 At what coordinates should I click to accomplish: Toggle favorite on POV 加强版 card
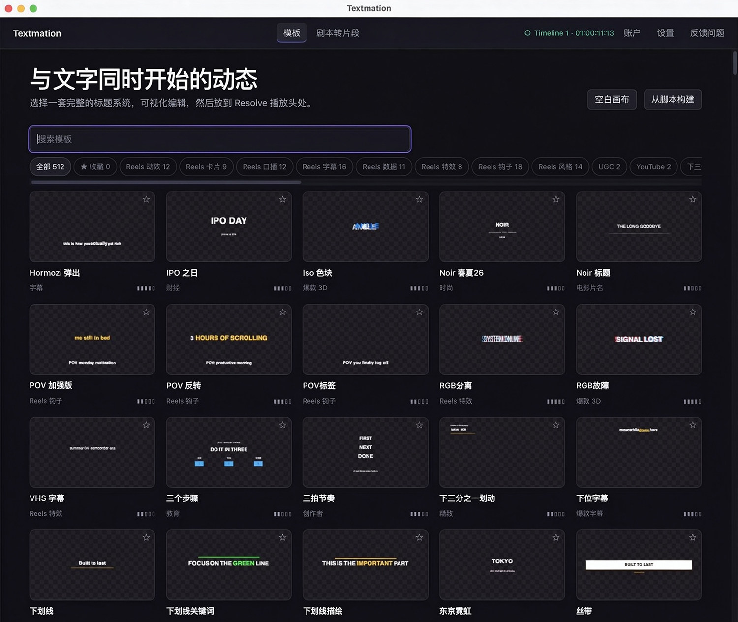tap(146, 312)
